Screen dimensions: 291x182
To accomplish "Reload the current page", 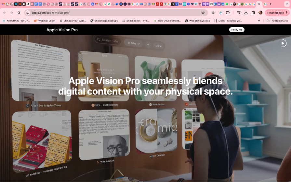I will 19,13.
